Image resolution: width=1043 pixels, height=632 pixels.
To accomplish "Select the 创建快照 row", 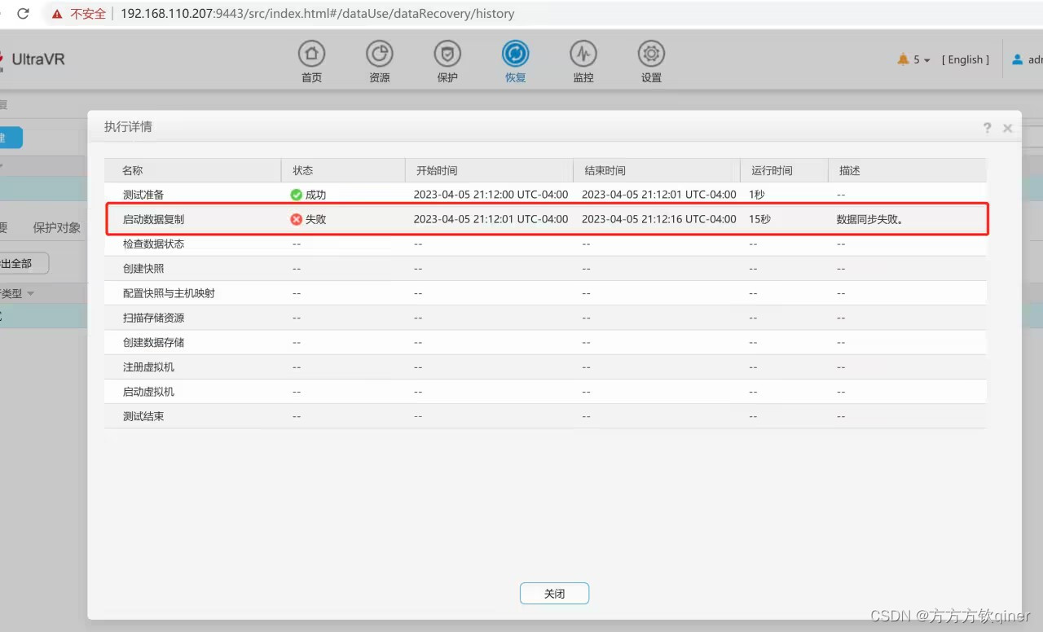I will pos(545,268).
